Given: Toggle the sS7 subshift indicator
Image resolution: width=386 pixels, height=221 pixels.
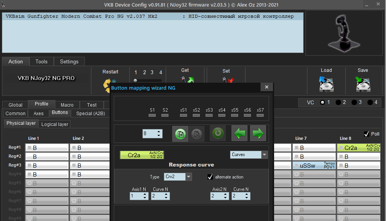Looking at the screenshot, I should pos(260,115).
